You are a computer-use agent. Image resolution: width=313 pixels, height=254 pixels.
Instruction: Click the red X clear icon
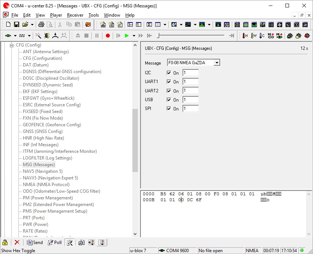17,243
